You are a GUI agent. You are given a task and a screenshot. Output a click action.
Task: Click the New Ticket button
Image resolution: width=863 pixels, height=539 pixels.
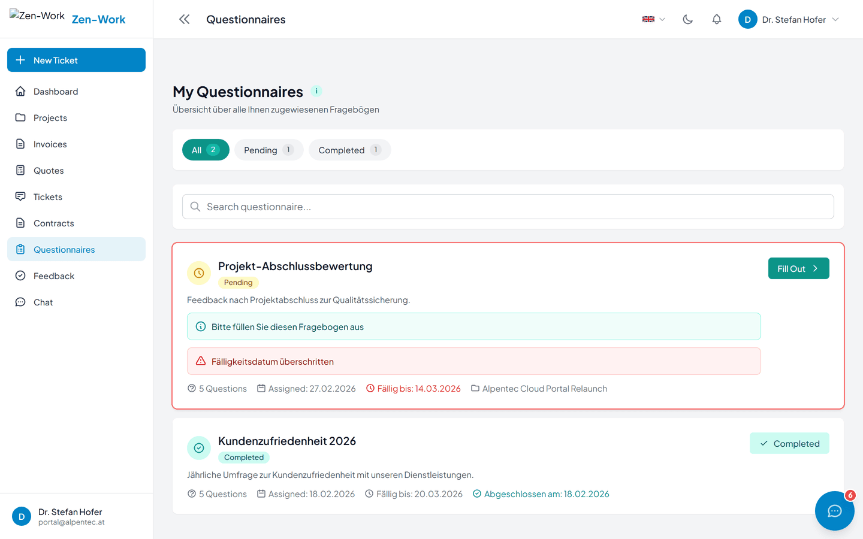(x=76, y=60)
